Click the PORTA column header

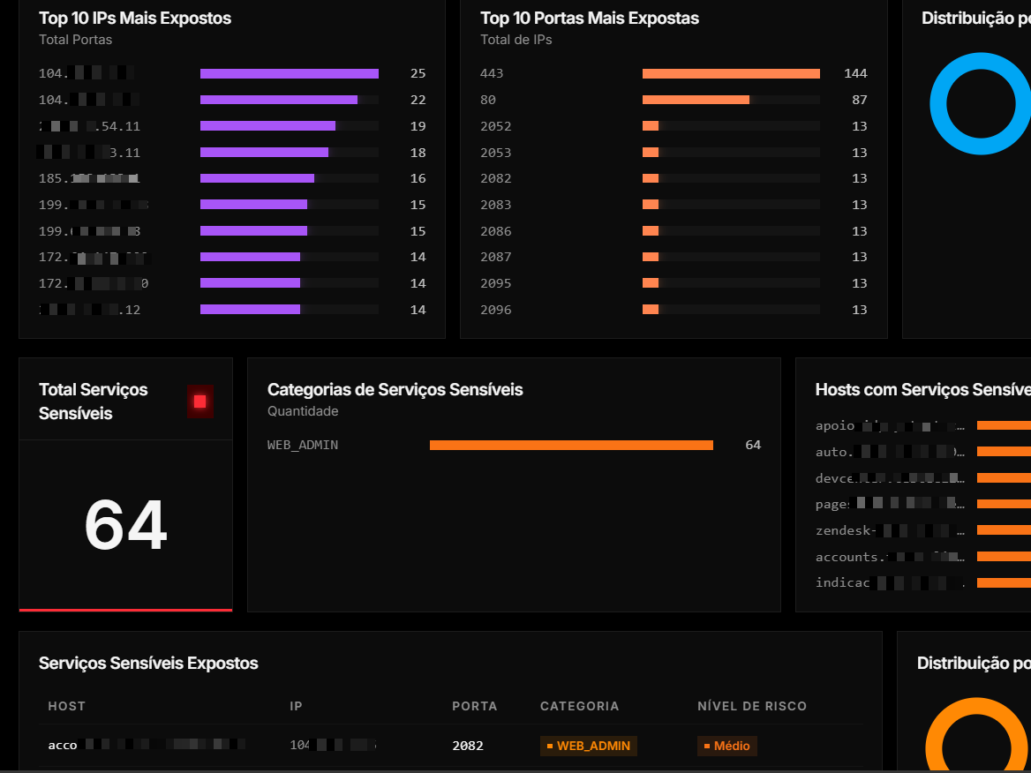pyautogui.click(x=475, y=706)
